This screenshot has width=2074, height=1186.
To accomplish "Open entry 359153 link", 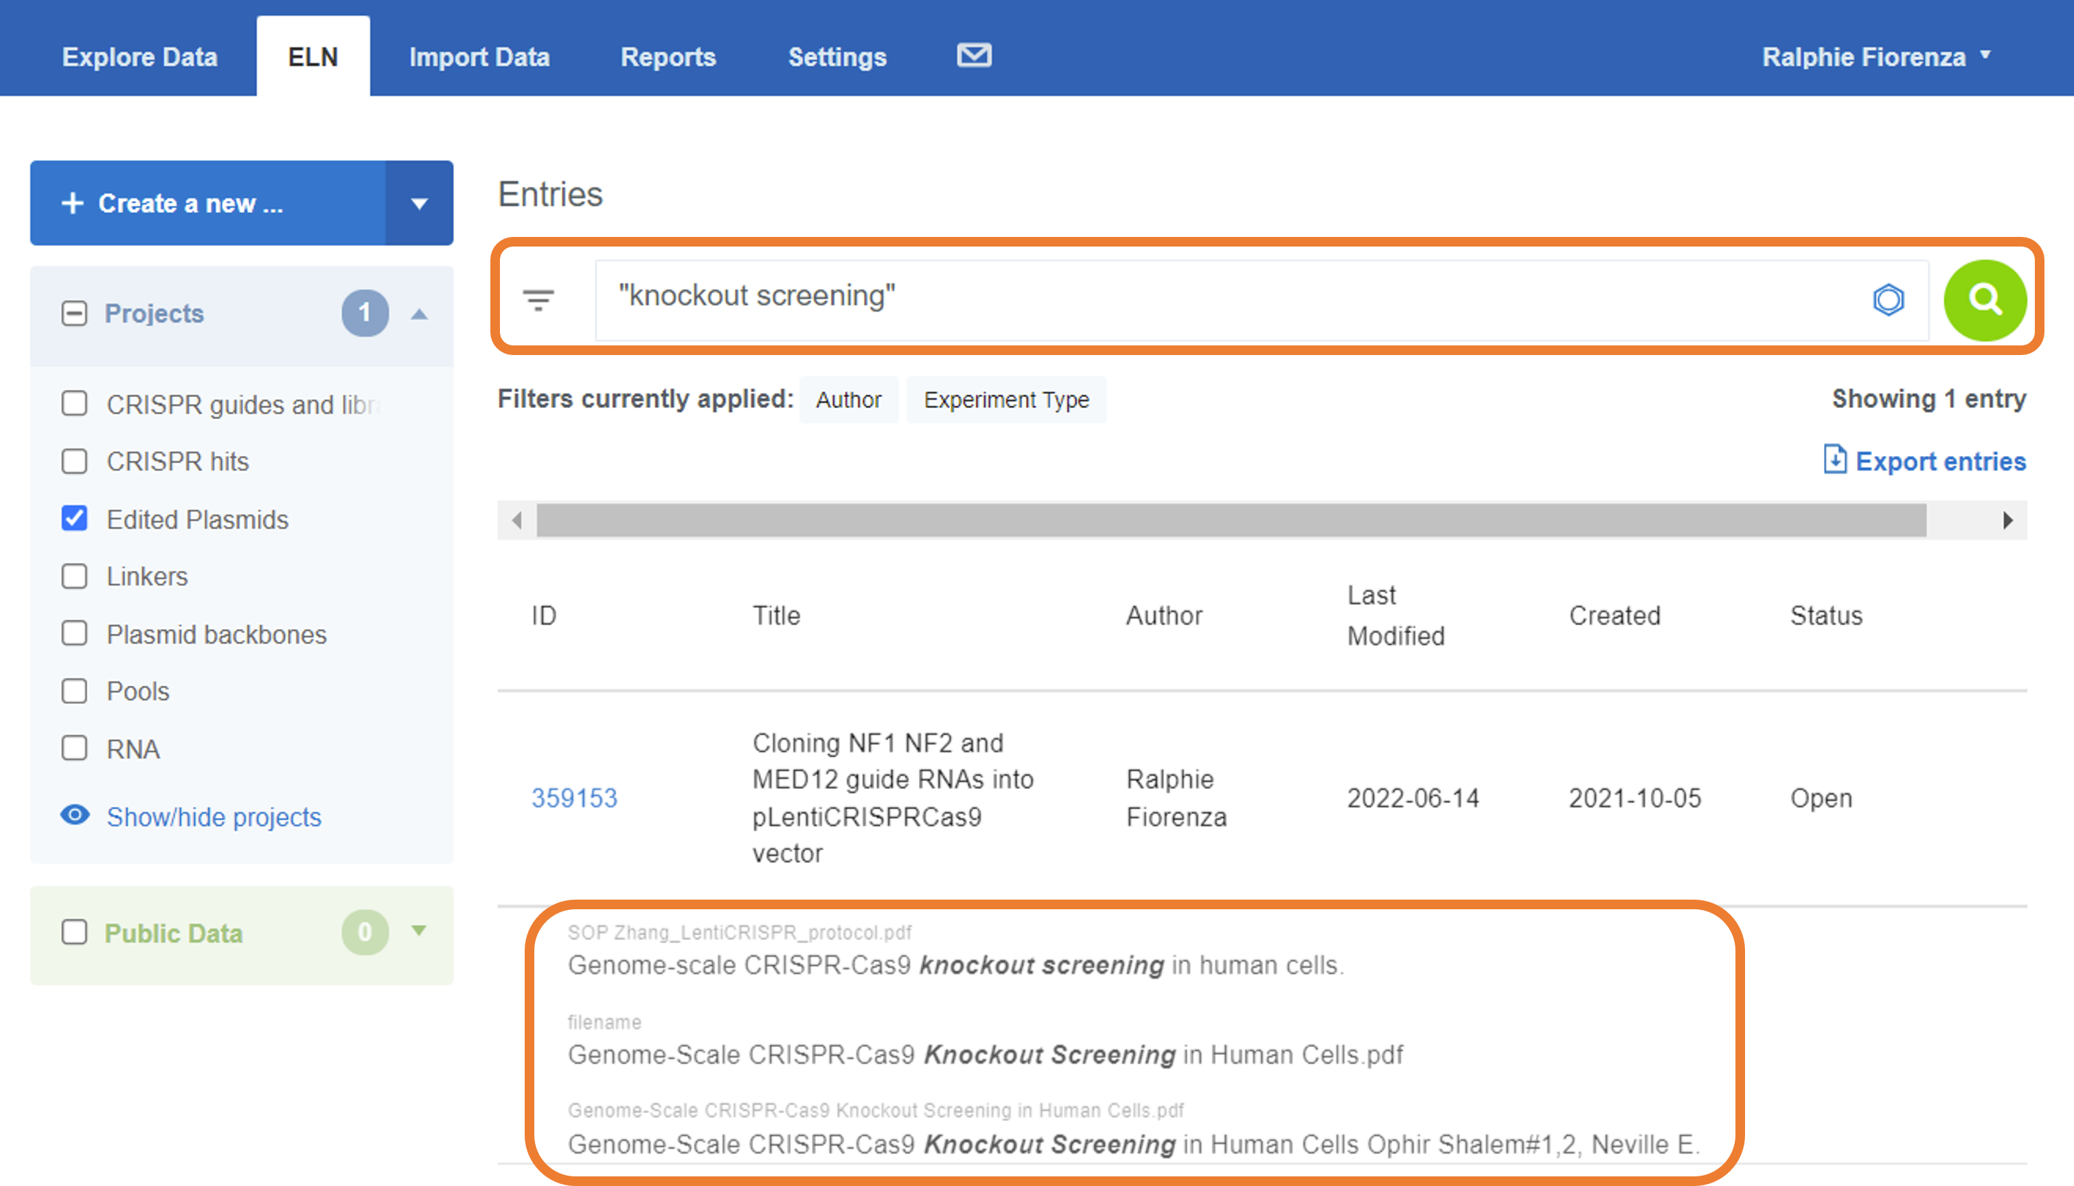I will coord(574,797).
